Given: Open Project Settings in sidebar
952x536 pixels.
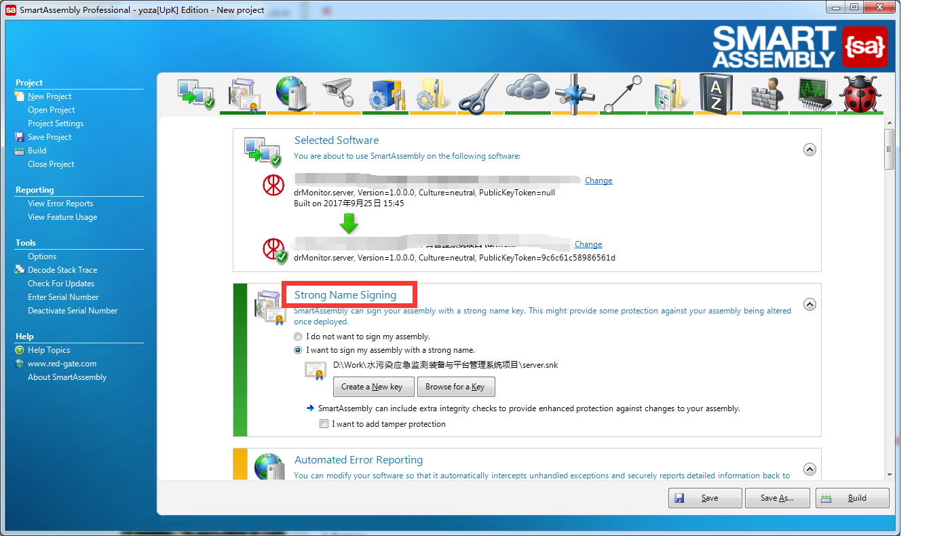Looking at the screenshot, I should tap(56, 123).
